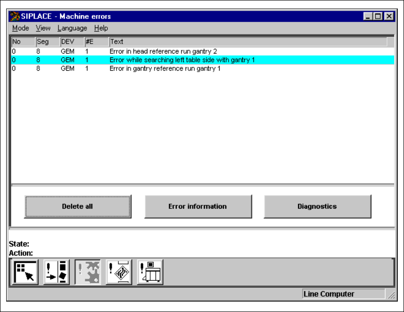This screenshot has width=404, height=312.
Task: Maximize the Machine errors window
Action: click(378, 17)
